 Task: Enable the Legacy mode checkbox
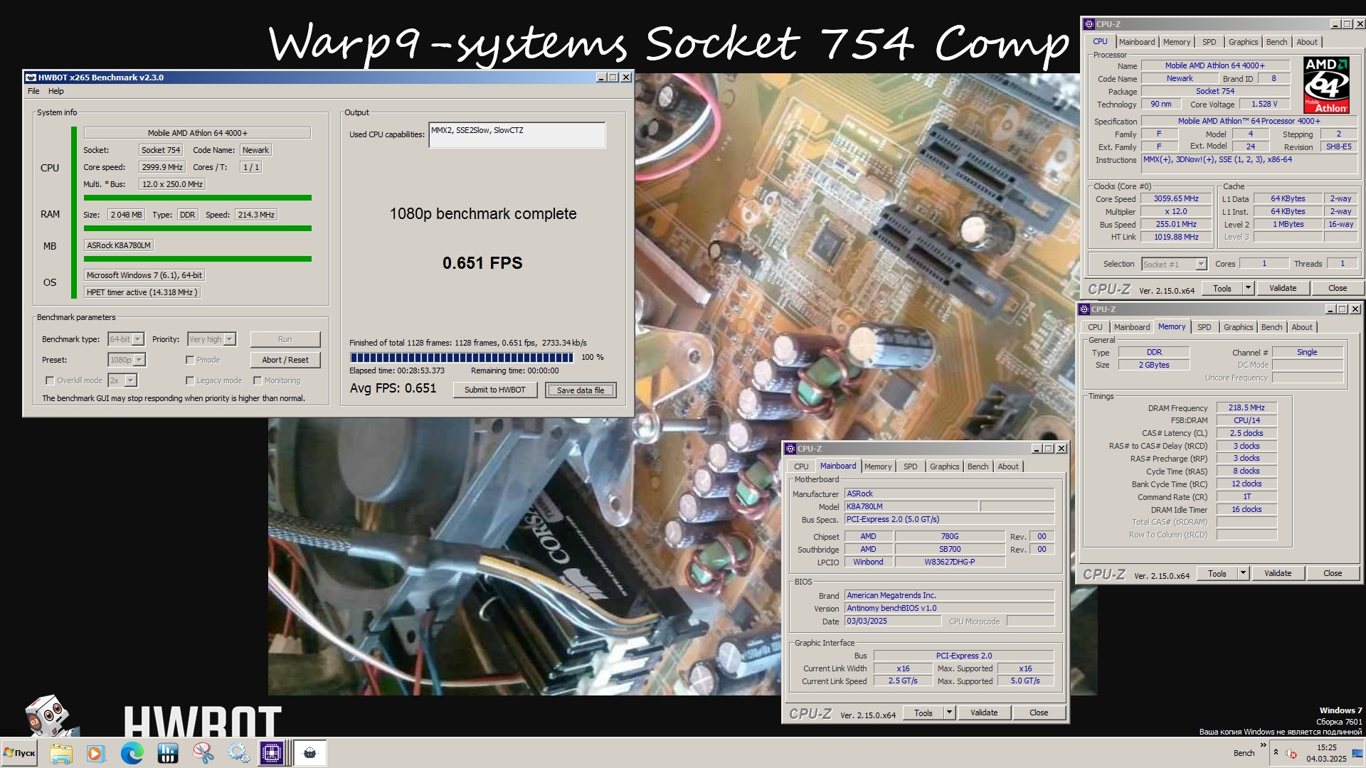tap(190, 380)
